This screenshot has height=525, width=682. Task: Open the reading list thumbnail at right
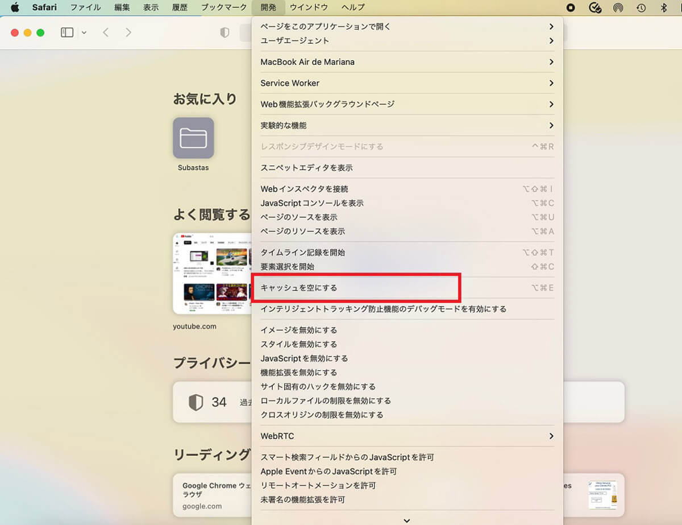(x=602, y=495)
